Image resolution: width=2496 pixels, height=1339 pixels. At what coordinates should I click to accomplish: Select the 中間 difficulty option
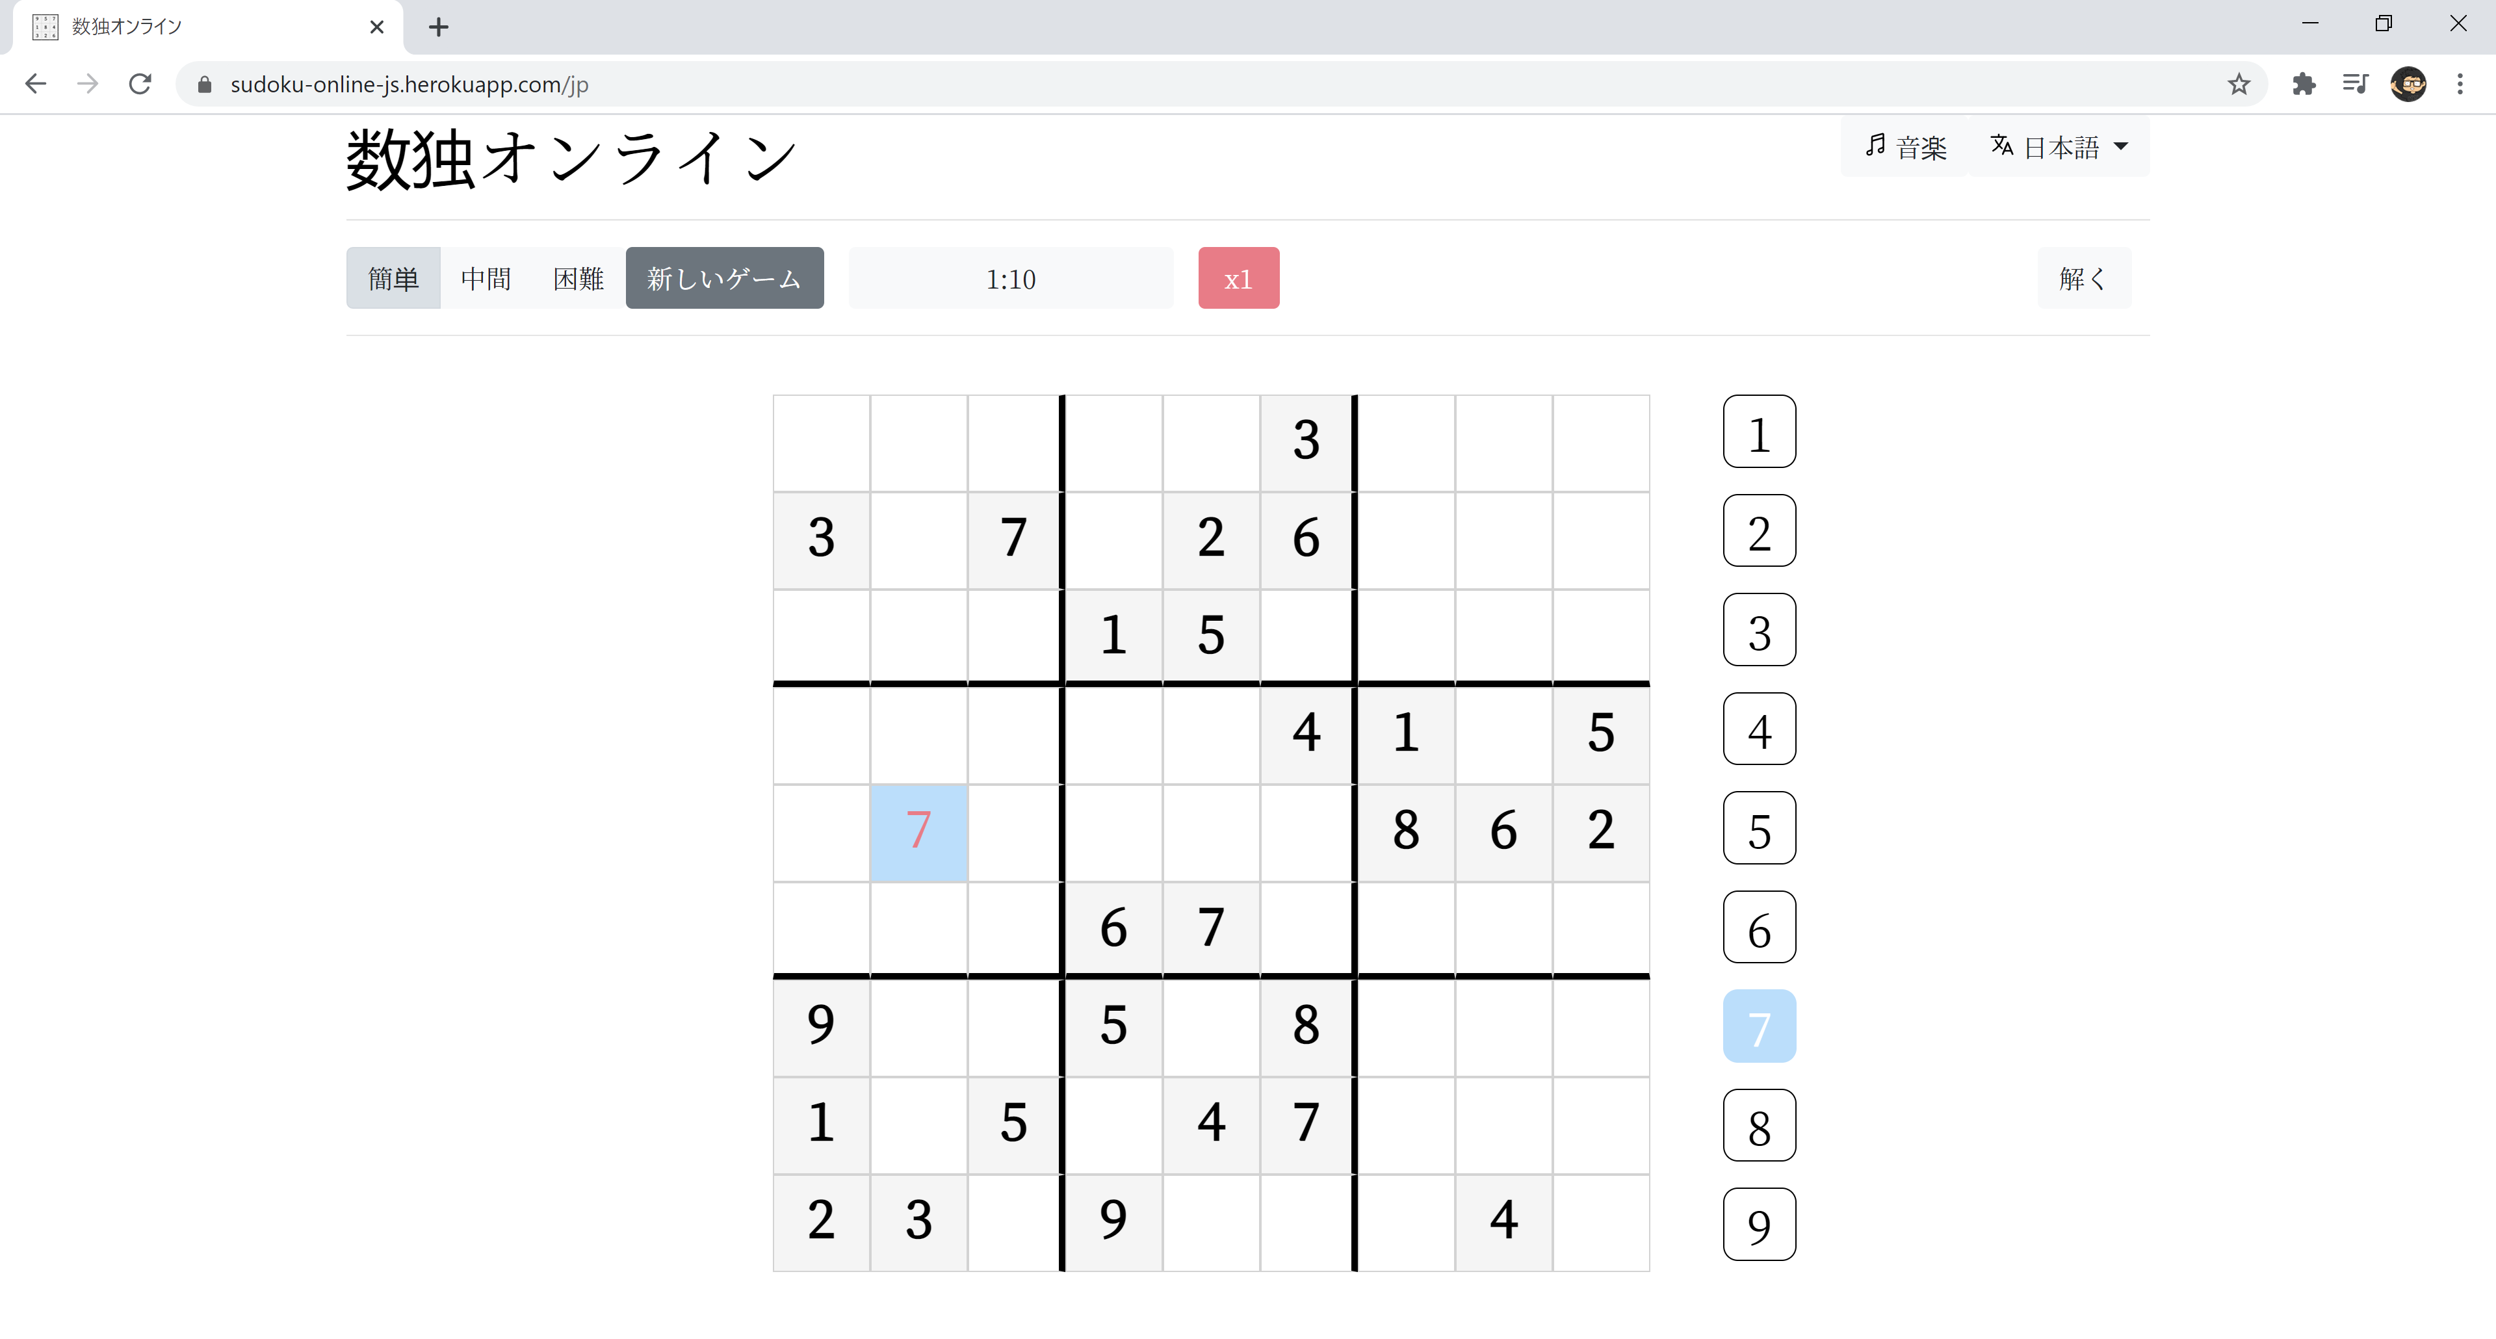tap(486, 279)
